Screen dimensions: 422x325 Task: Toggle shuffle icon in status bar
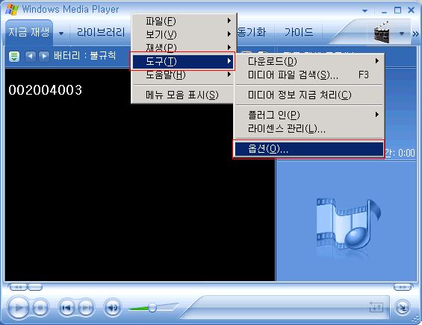coord(376,306)
